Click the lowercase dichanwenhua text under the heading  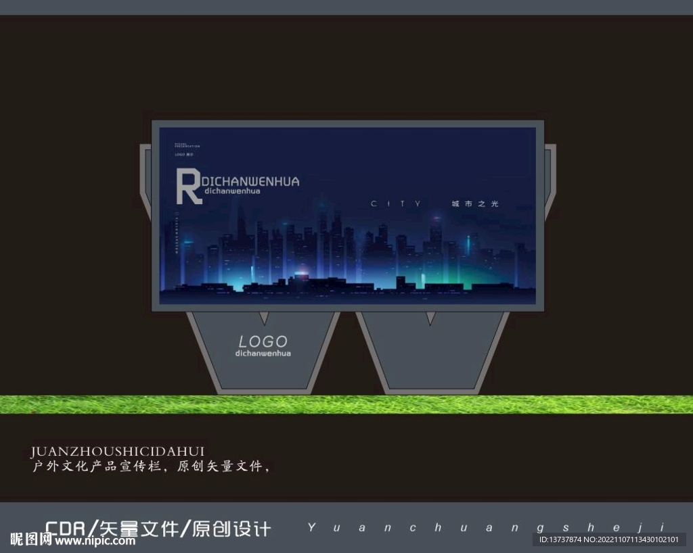tap(233, 191)
